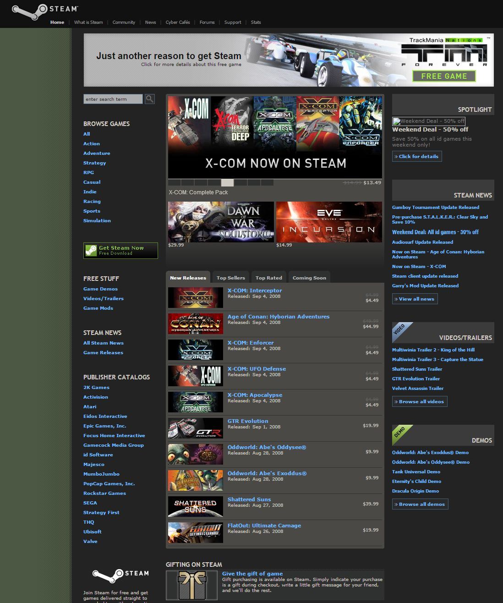Open Cyber Cafés nav item

pyautogui.click(x=178, y=22)
